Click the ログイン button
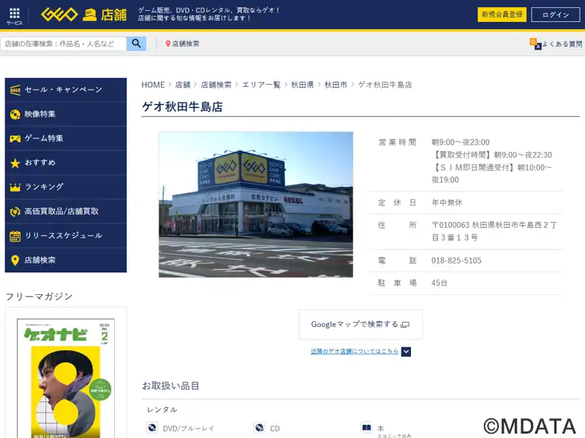The height and width of the screenshot is (438, 585). (556, 15)
